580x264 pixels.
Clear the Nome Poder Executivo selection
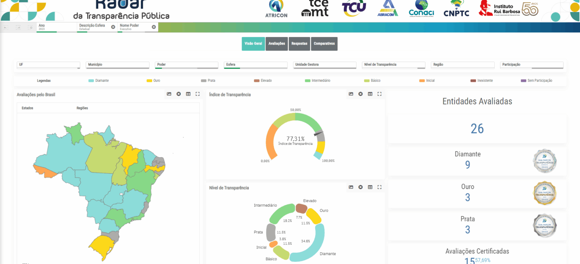coord(154,27)
